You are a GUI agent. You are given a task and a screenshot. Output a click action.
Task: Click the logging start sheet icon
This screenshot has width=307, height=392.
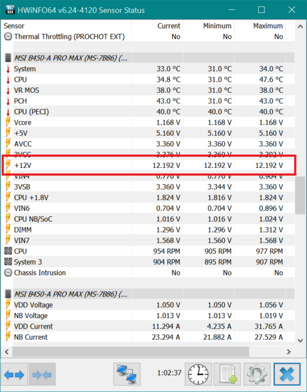coord(227,374)
